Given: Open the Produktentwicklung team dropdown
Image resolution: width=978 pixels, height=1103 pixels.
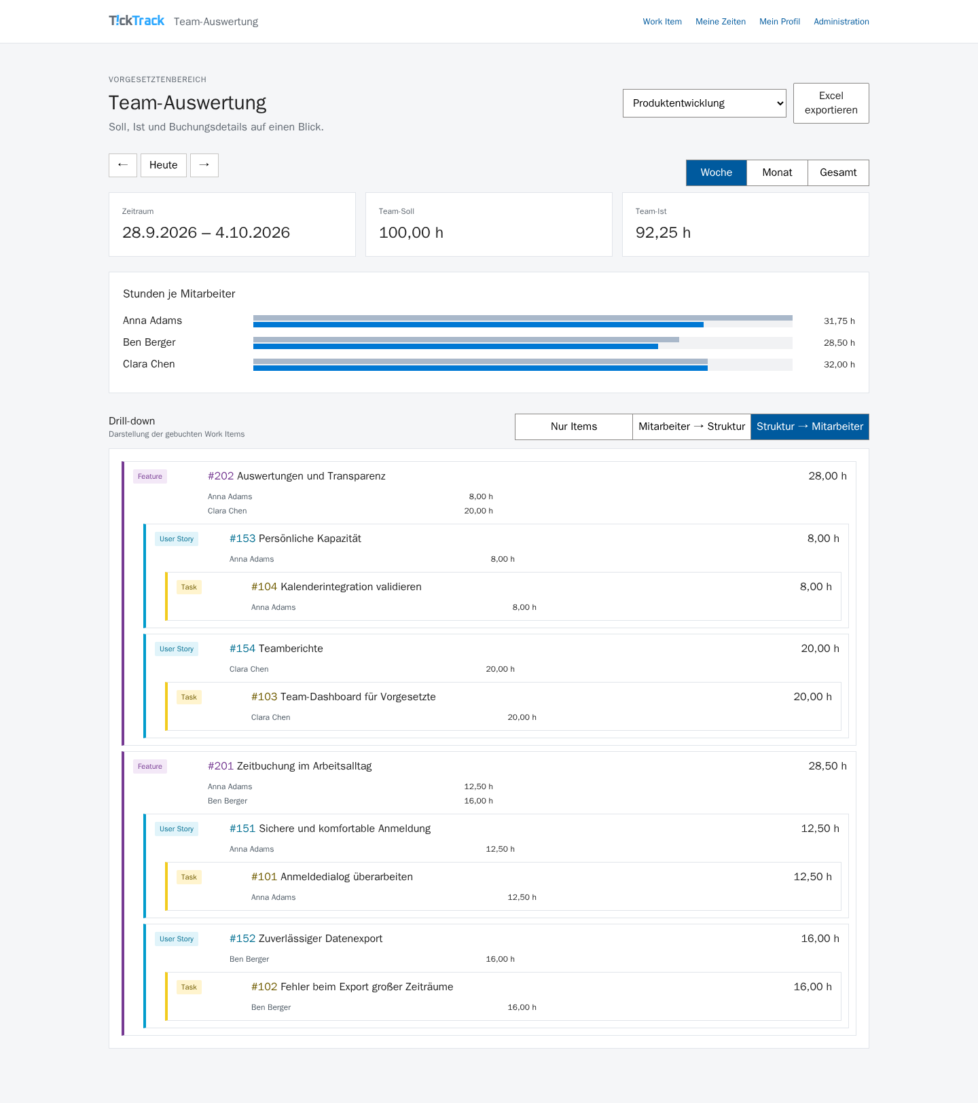Looking at the screenshot, I should click(704, 103).
